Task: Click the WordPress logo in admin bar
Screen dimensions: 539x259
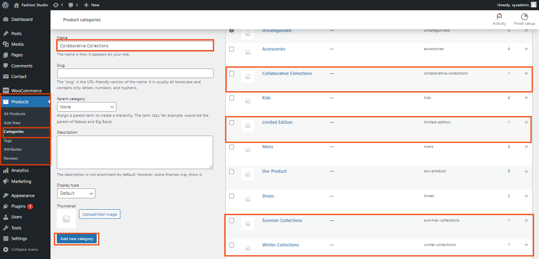Action: 6,5
